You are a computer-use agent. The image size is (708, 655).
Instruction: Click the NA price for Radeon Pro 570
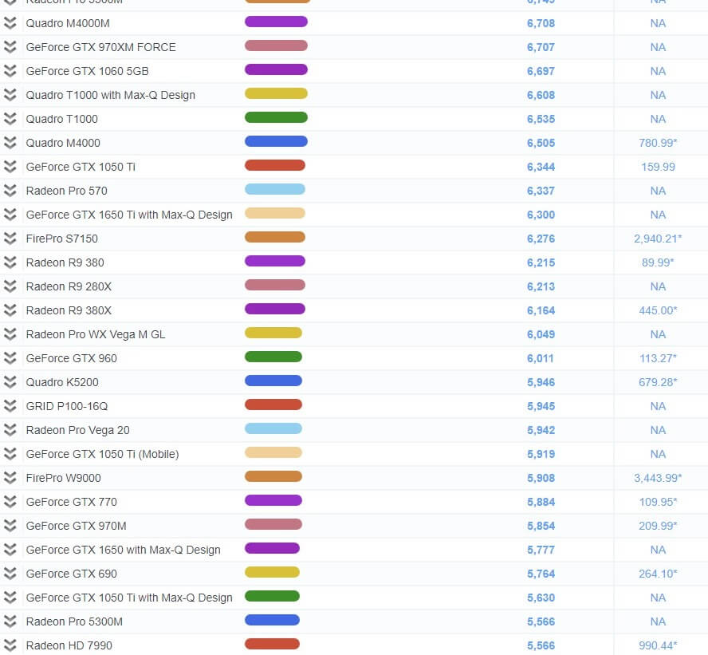coord(658,191)
